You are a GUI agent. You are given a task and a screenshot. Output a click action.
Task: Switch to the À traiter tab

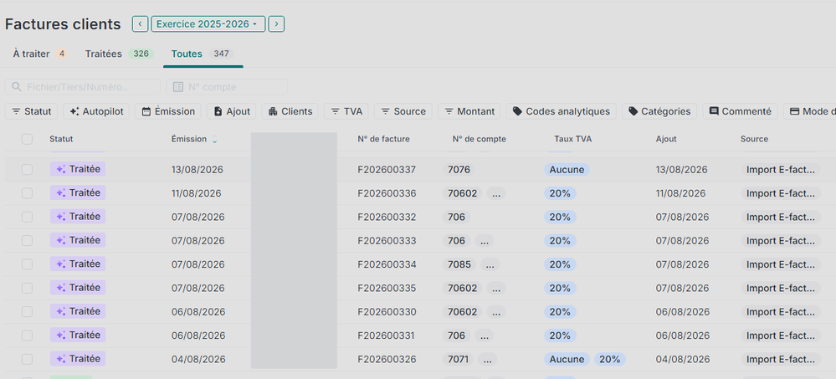pos(40,54)
